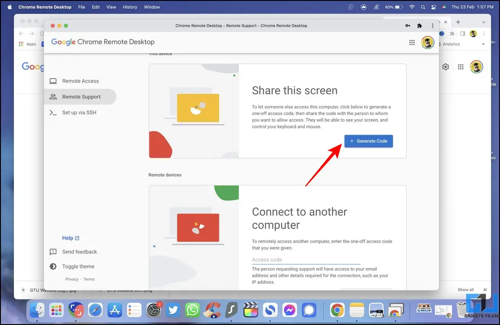Open the Edit menu
500x325 pixels.
tap(96, 7)
